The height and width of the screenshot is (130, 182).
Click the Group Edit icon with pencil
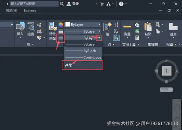click(x=116, y=31)
